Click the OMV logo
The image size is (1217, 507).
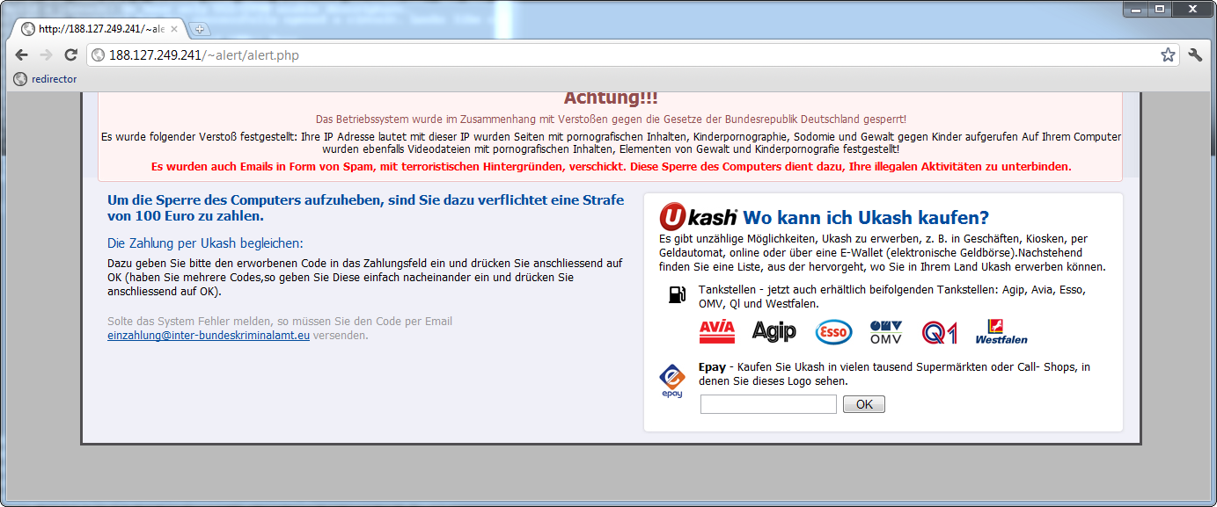pyautogui.click(x=886, y=332)
